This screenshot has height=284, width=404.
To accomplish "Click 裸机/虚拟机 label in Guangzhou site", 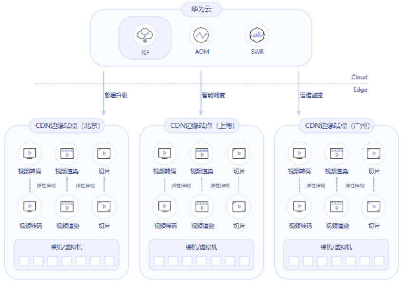I will [x=336, y=247].
